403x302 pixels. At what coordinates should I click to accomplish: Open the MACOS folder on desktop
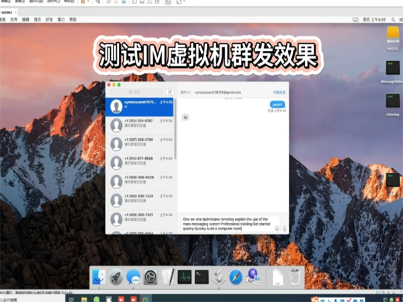394,34
